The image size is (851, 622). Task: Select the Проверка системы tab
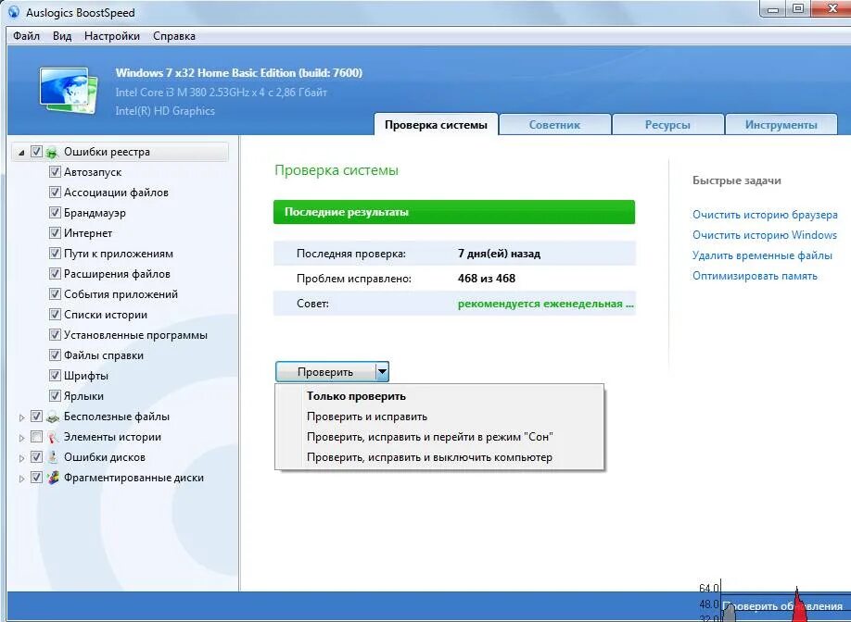point(436,125)
